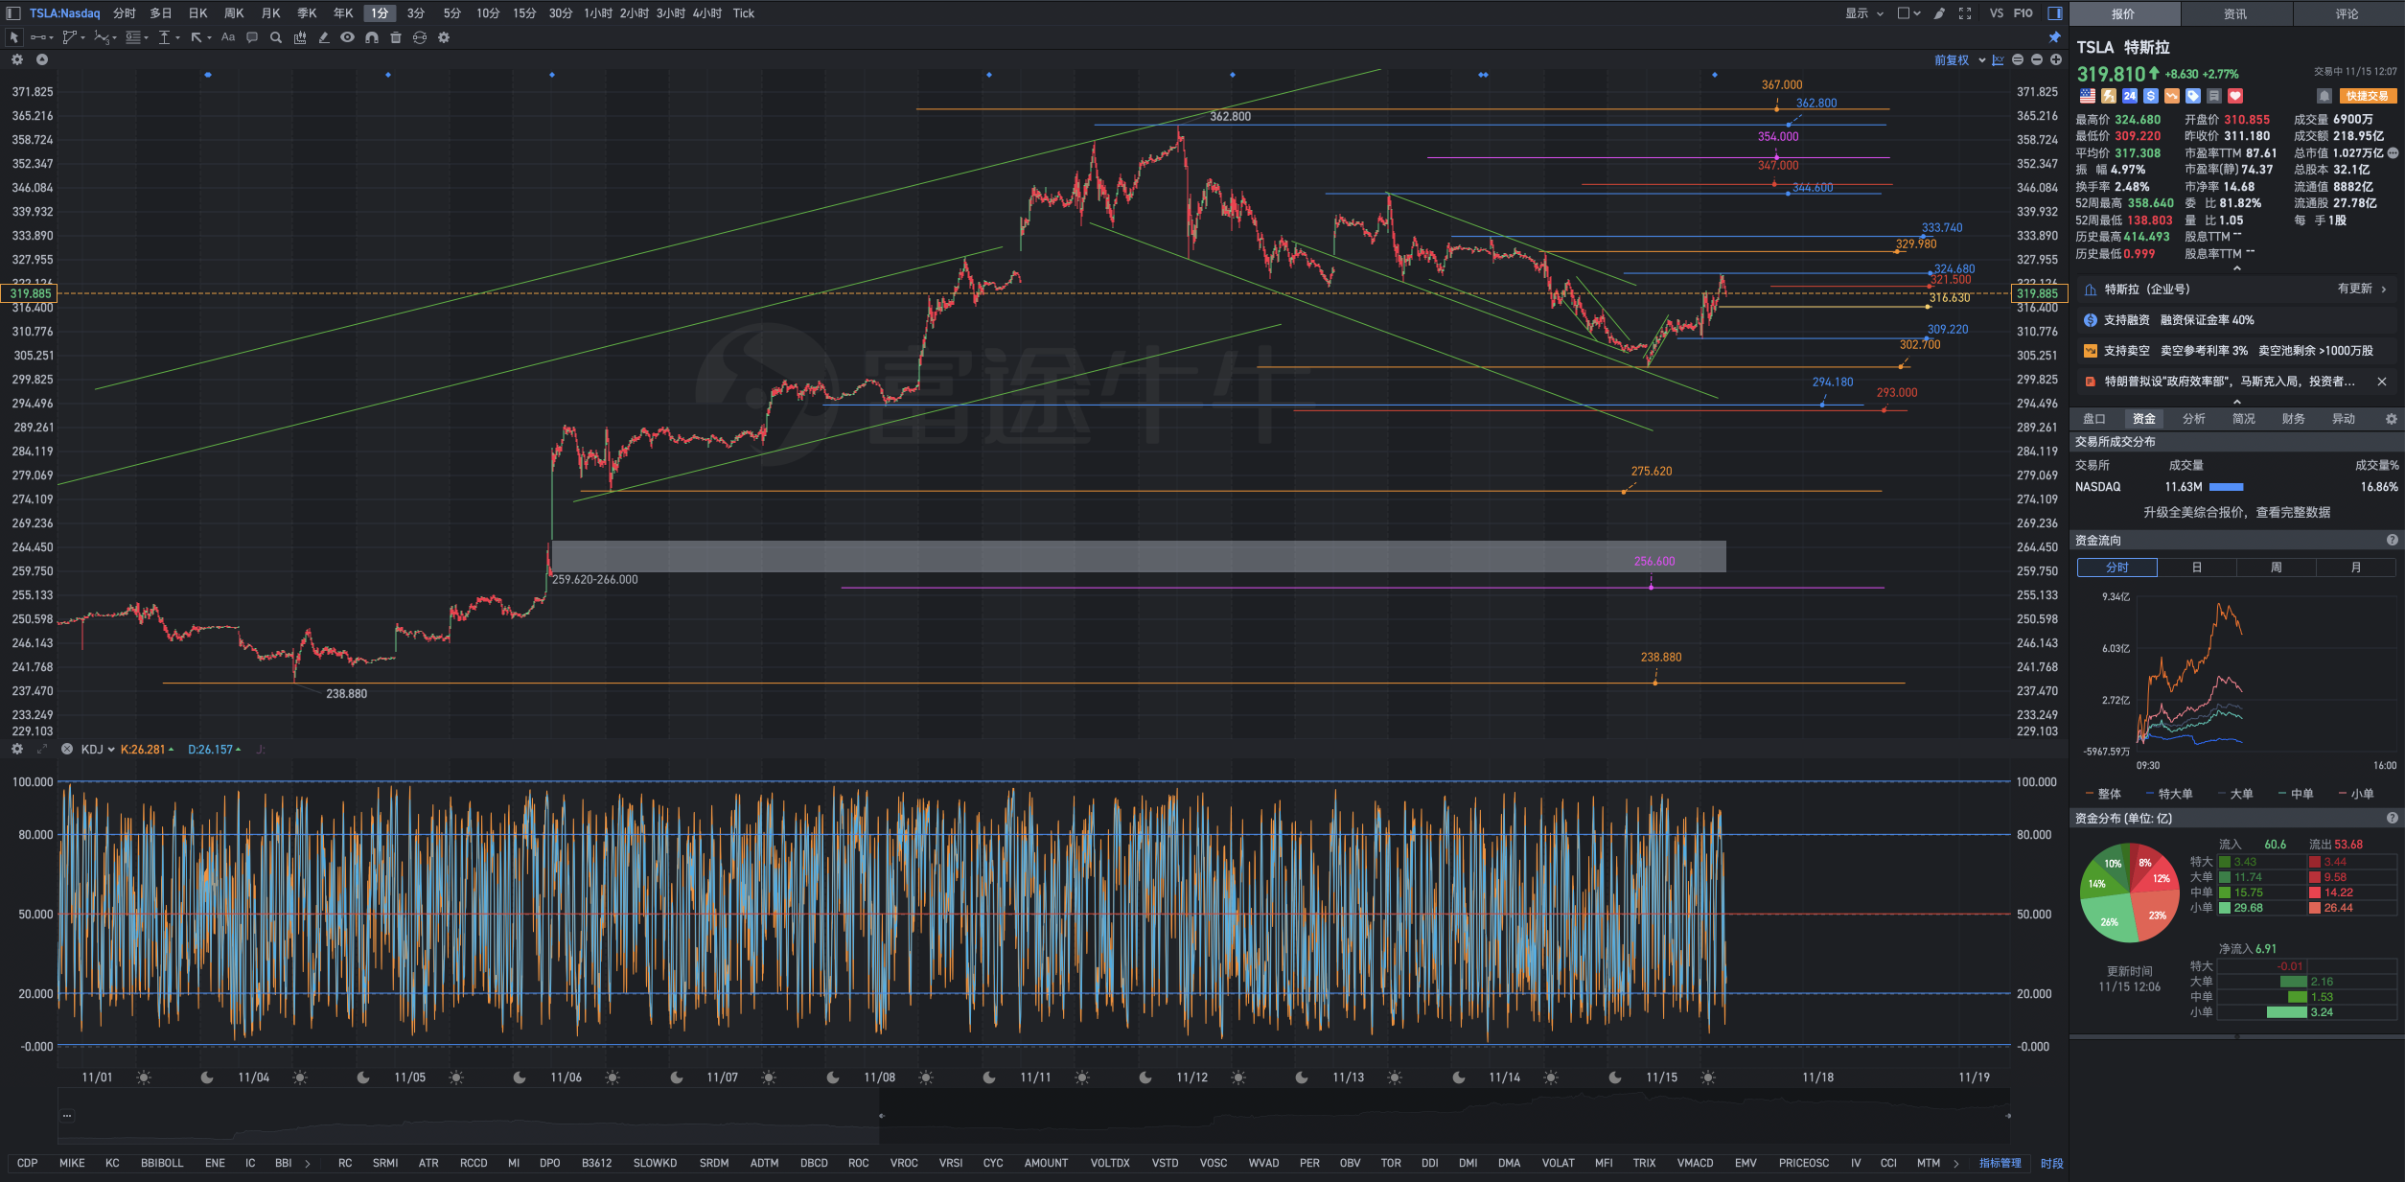Click the 快捷交易 quick trade button
The image size is (2405, 1182).
2368,96
